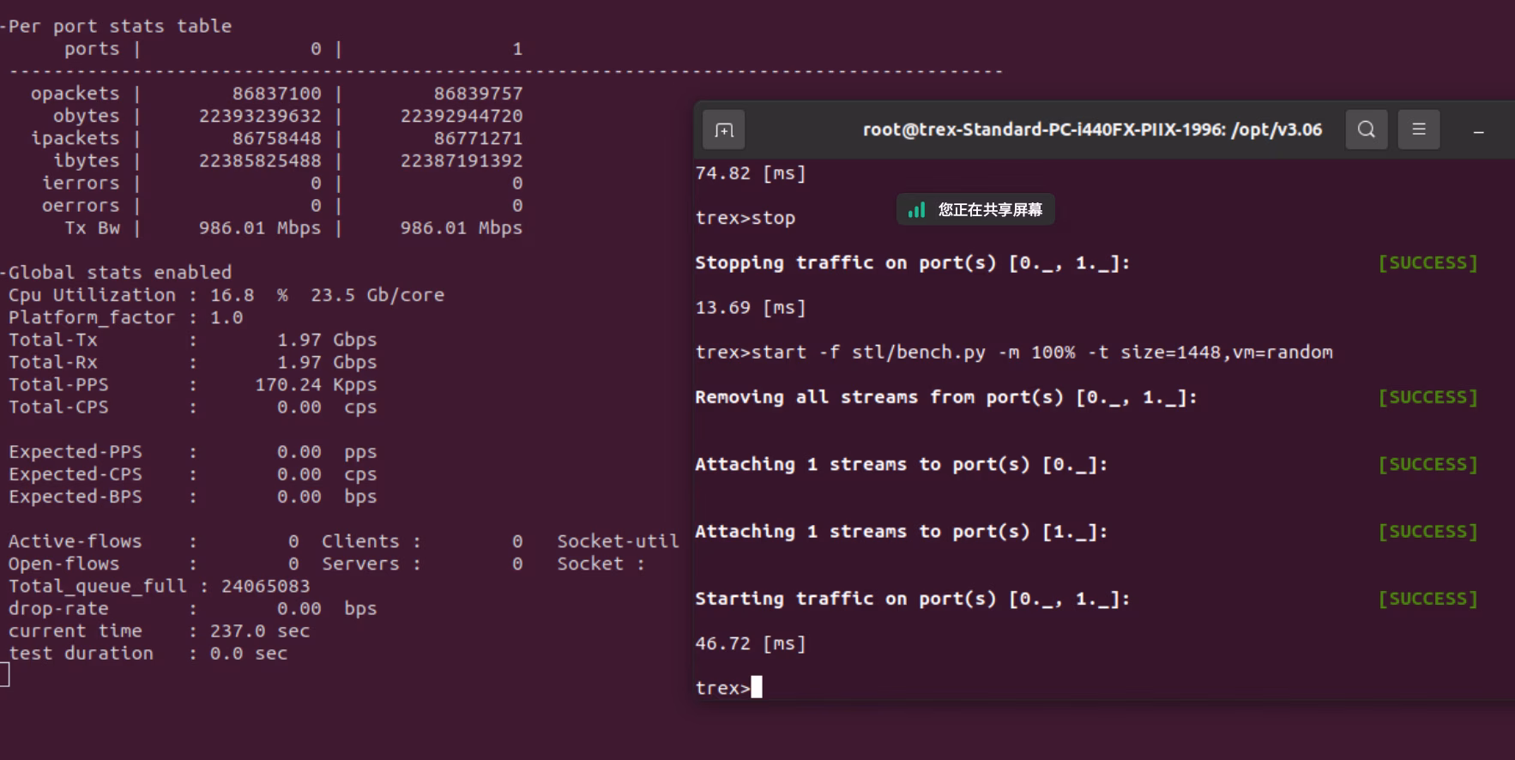The height and width of the screenshot is (760, 1515).
Task: Click the green signal bars sharing icon
Action: click(916, 210)
